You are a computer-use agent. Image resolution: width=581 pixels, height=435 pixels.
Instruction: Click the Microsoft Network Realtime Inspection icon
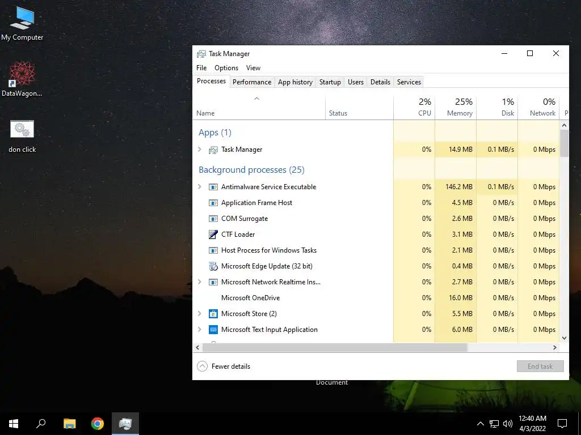point(213,282)
